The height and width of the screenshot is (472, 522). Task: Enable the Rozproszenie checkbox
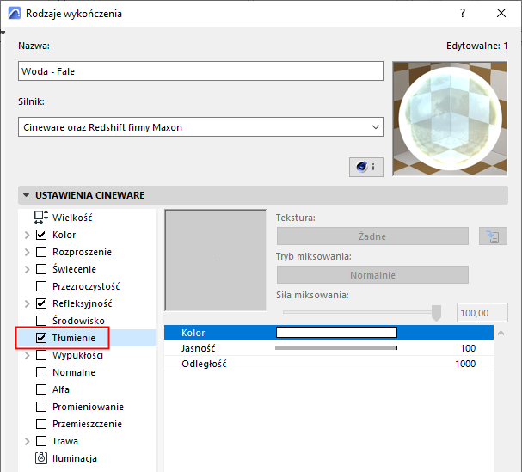(41, 252)
